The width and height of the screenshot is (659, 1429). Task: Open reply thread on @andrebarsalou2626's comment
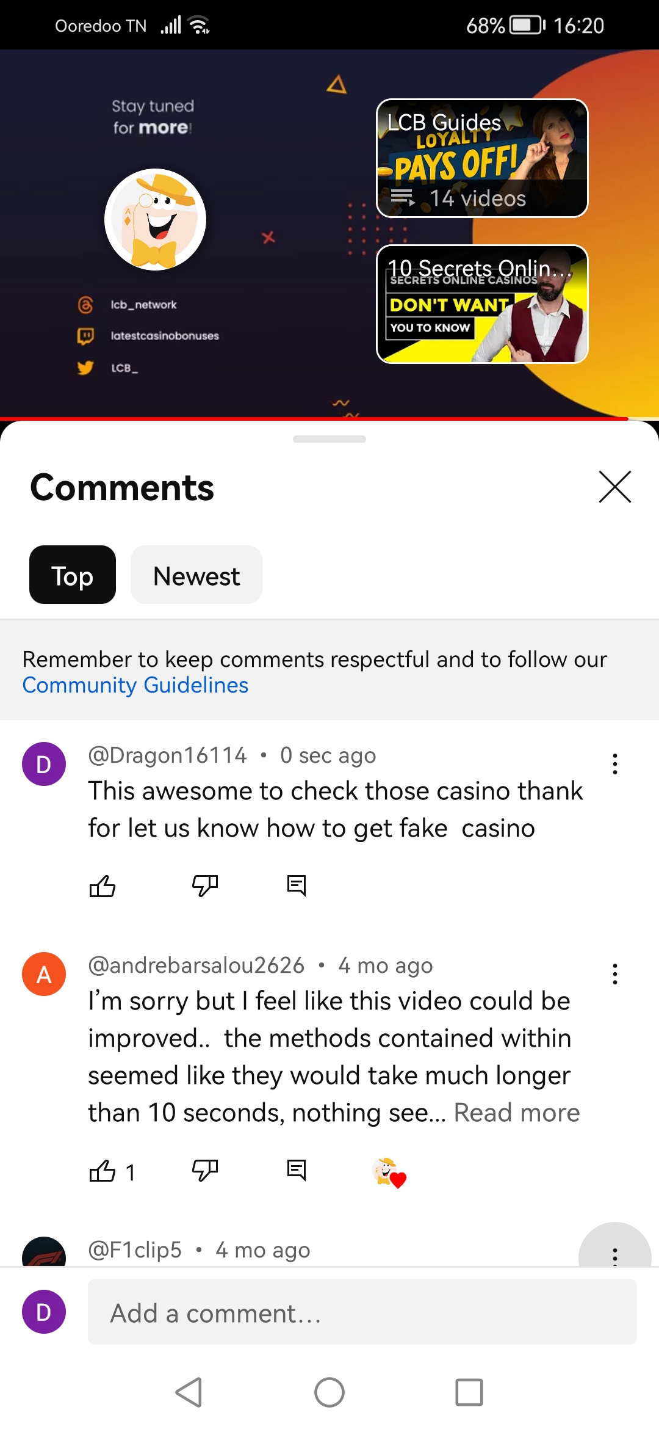click(297, 1171)
